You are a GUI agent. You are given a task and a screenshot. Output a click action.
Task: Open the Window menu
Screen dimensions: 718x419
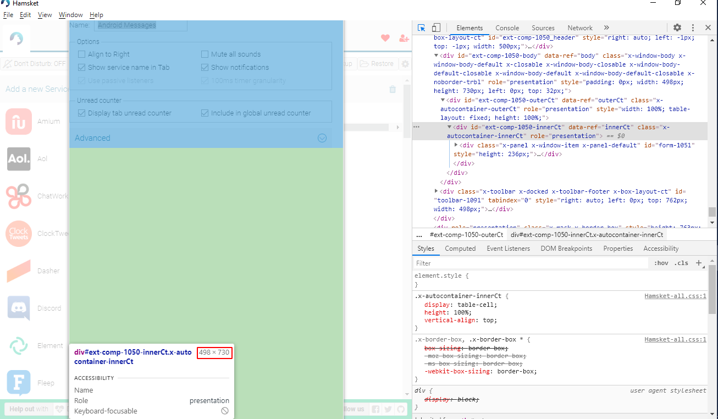coord(71,15)
